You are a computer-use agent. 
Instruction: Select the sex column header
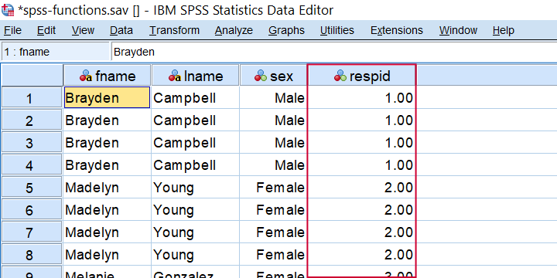273,75
